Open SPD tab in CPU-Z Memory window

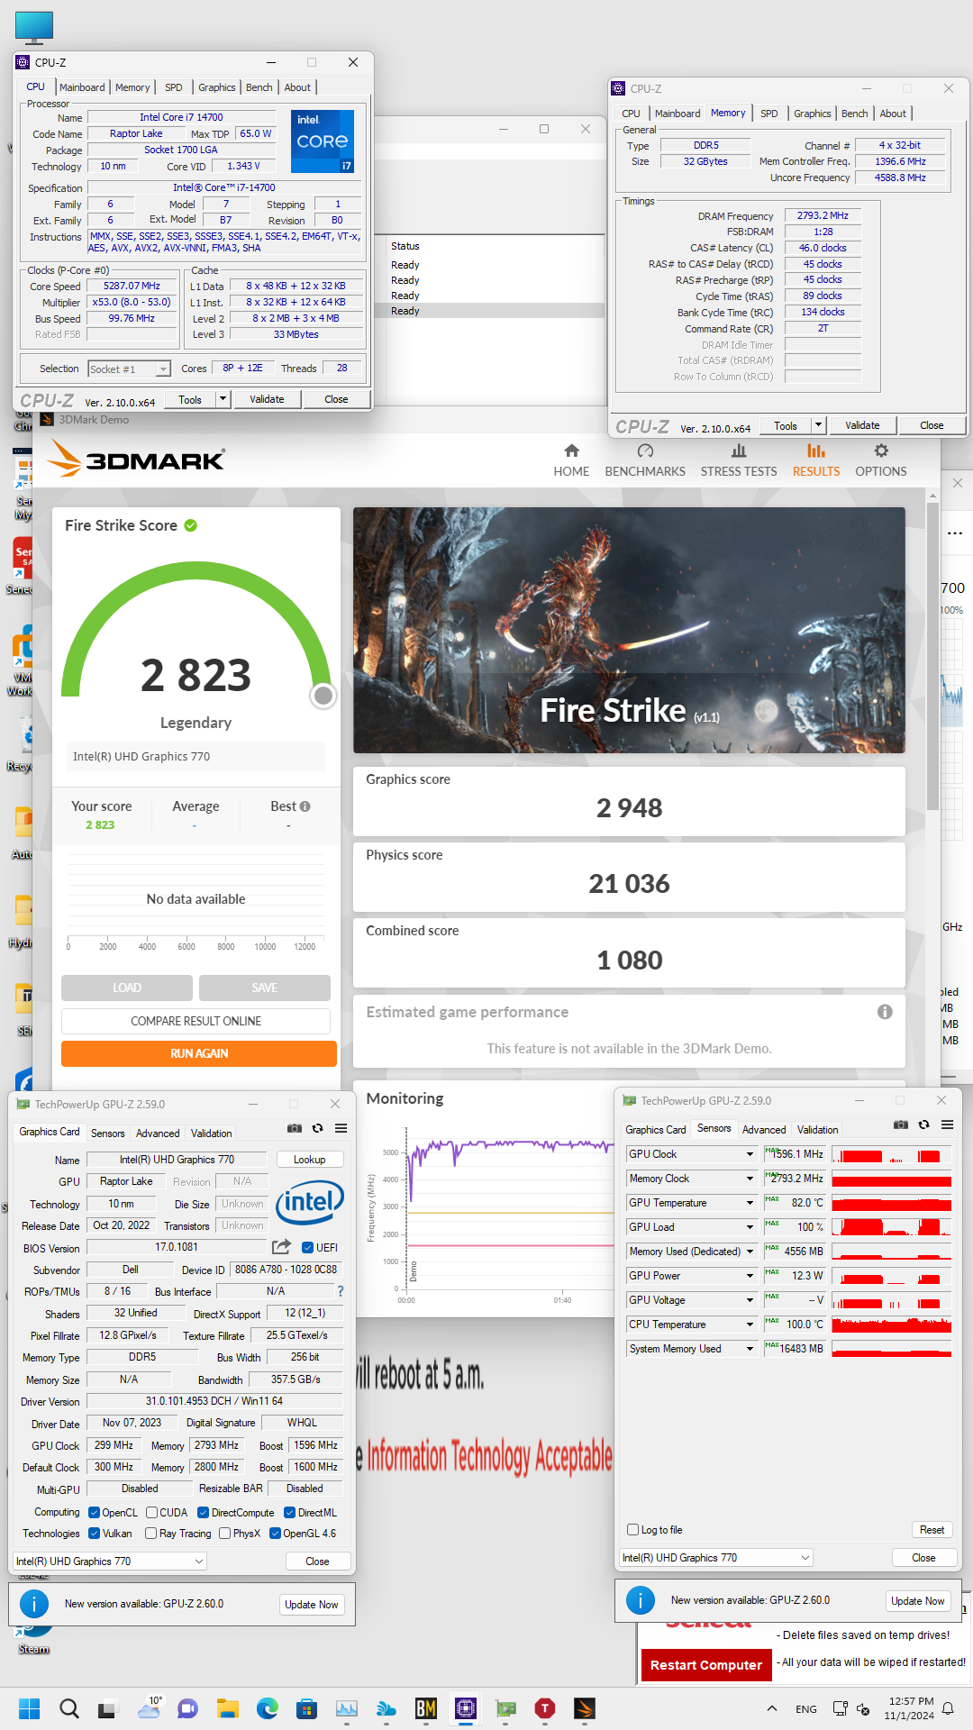(768, 114)
